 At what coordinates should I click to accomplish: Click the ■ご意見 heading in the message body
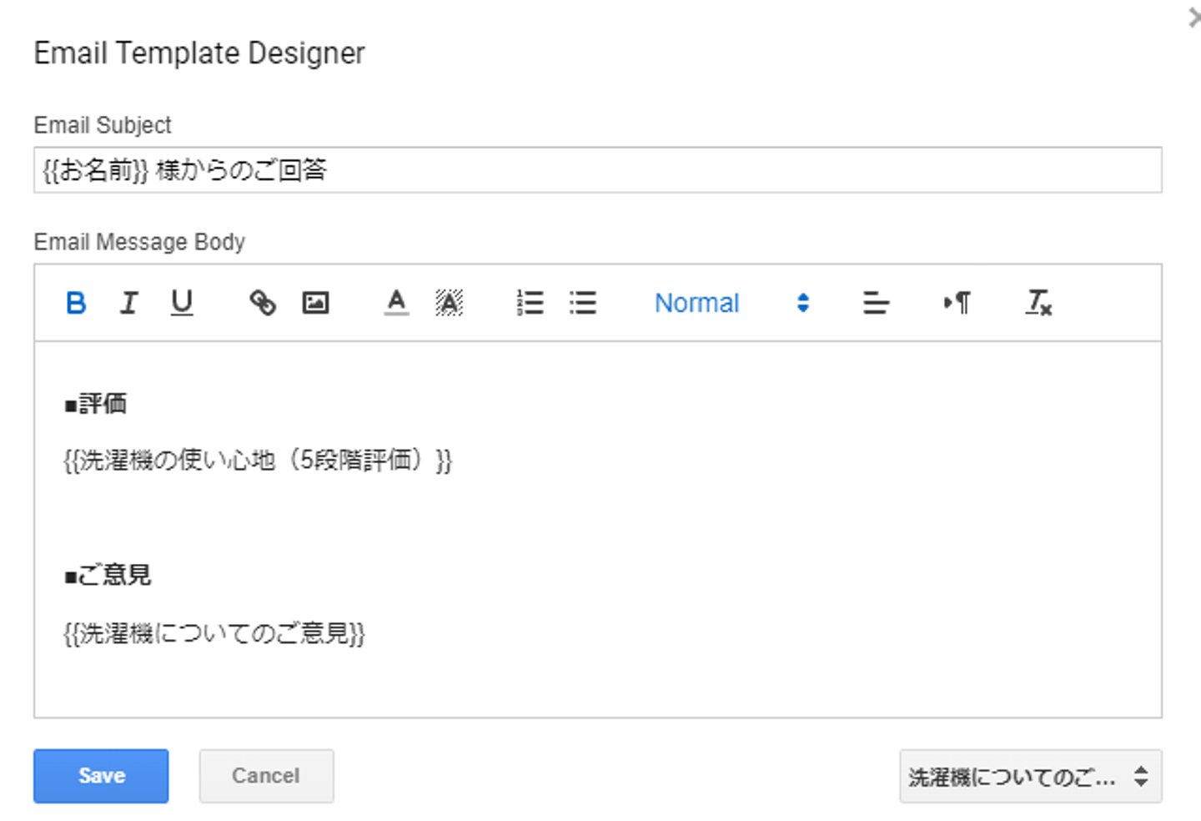(x=108, y=575)
